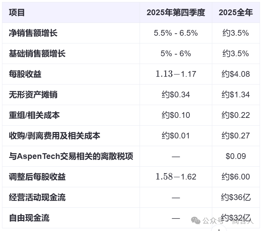Select the 2025年第四季度 column header
This screenshot has width=262, height=231.
(x=176, y=12)
